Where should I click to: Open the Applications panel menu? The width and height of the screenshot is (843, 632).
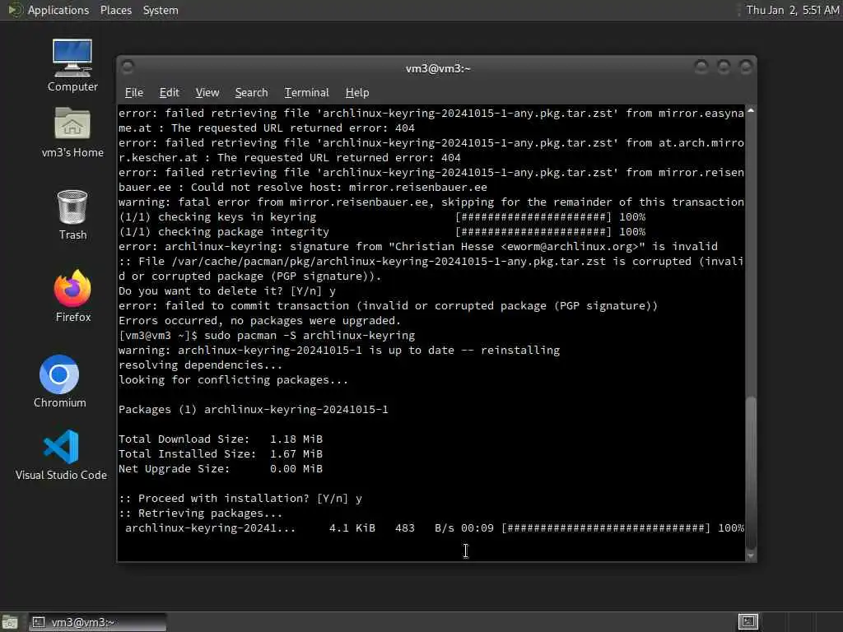tap(58, 10)
